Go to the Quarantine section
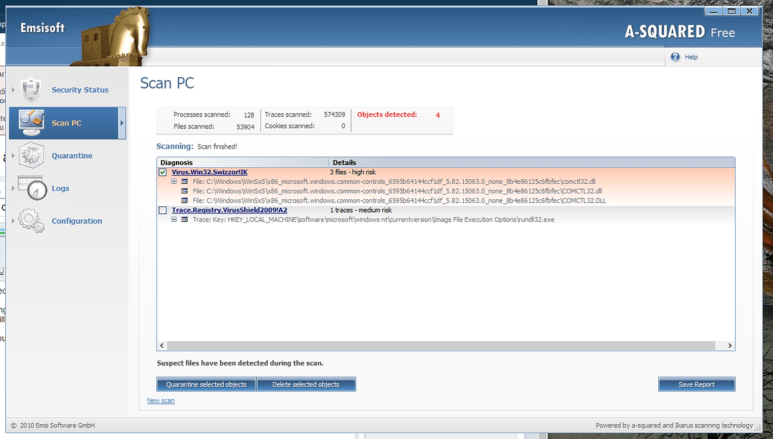Viewport: 773px width, 439px height. [72, 156]
